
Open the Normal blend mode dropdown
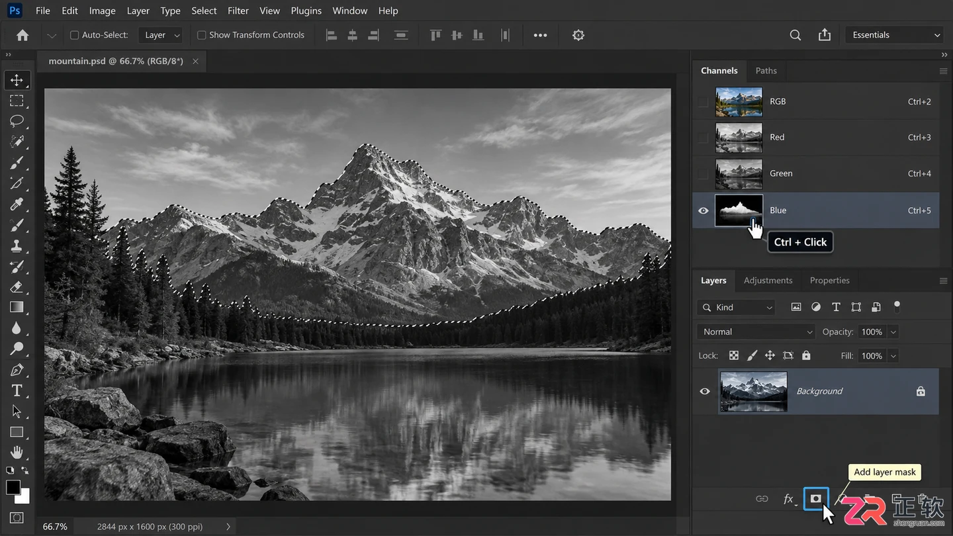coord(756,332)
